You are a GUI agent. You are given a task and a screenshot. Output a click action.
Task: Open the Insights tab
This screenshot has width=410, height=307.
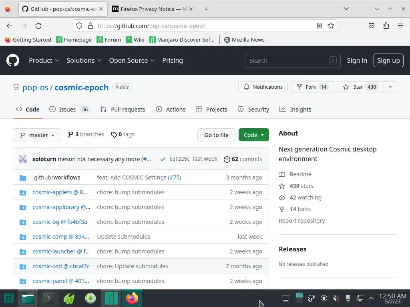pos(295,110)
